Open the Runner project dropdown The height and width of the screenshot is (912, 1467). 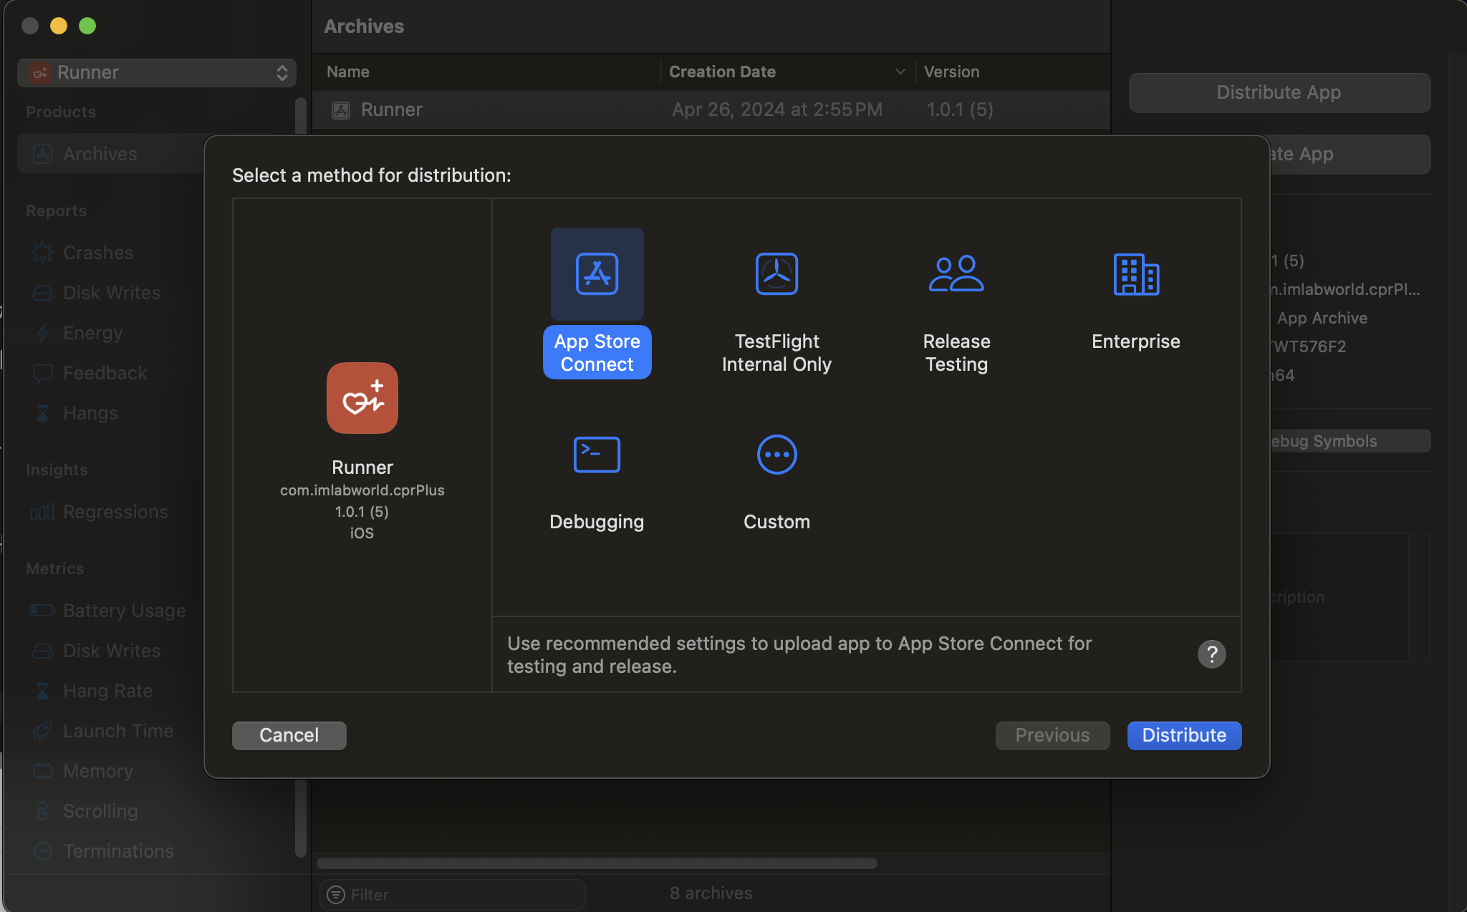pyautogui.click(x=157, y=72)
